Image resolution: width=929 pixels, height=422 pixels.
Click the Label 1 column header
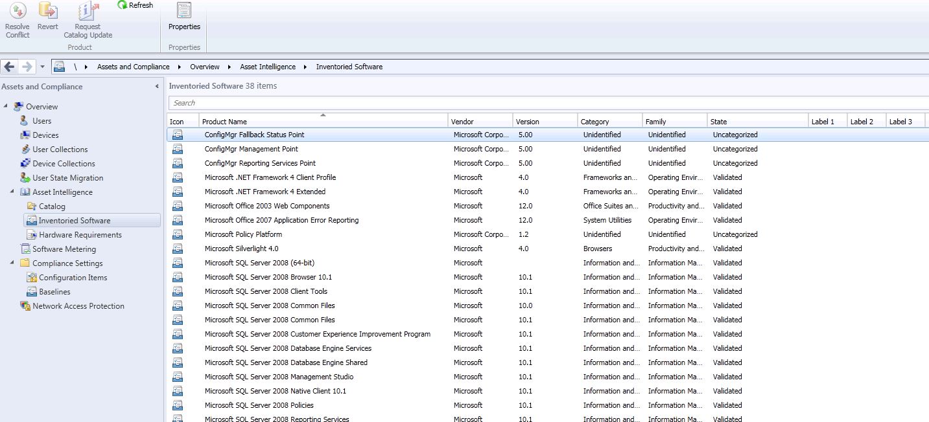(828, 121)
